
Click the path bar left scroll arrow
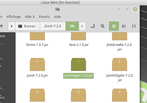[x=12, y=26]
